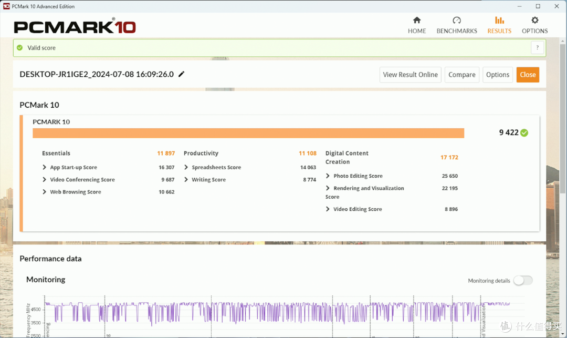Viewport: 567px width, 338px height.
Task: Click the PCMARK 10 logo
Action: [x=75, y=26]
